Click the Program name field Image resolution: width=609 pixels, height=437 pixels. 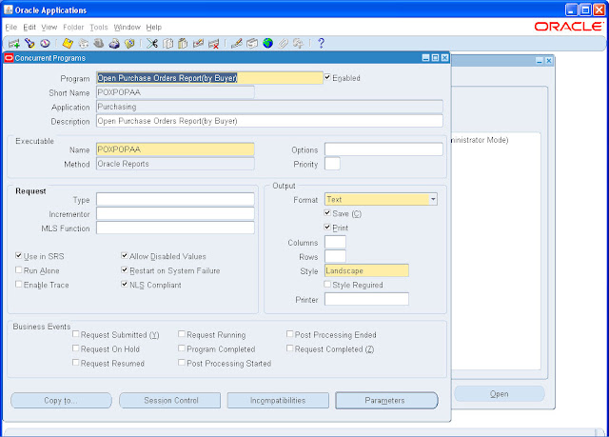(209, 78)
